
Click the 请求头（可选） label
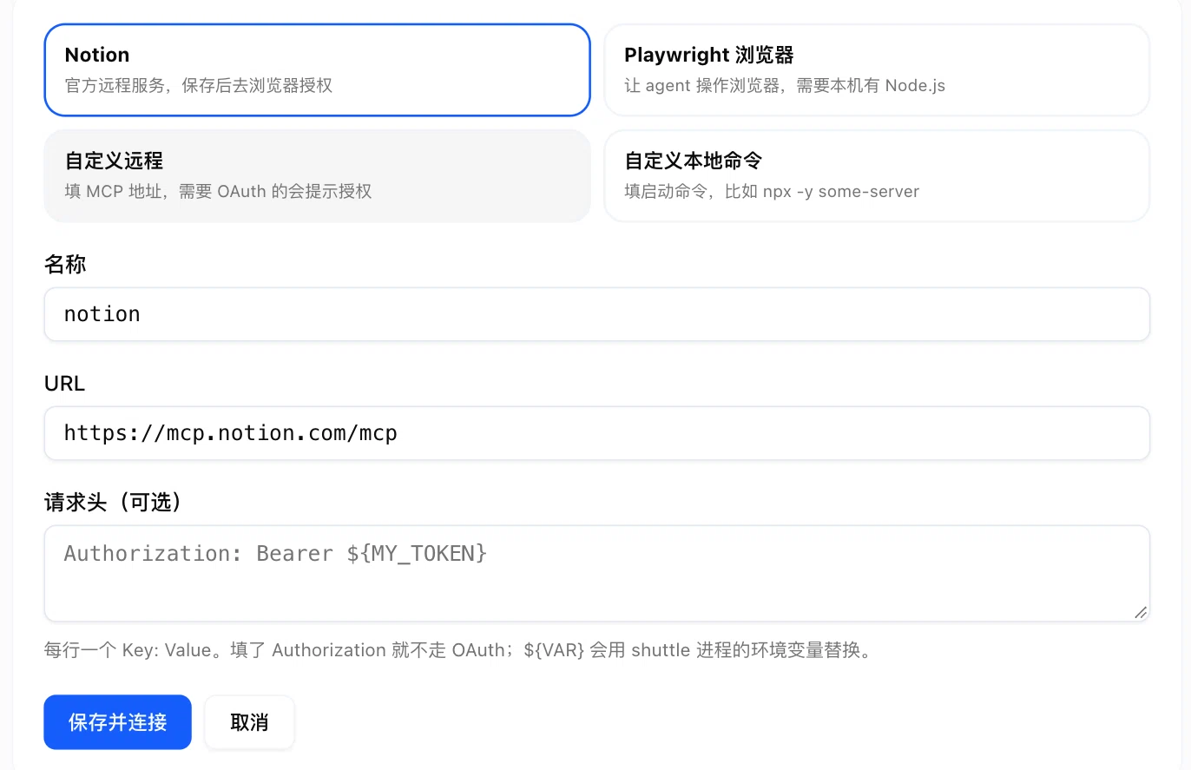(x=115, y=502)
